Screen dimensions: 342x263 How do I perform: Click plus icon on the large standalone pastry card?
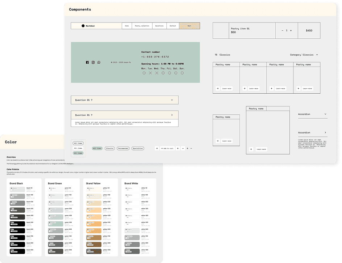[251, 149]
